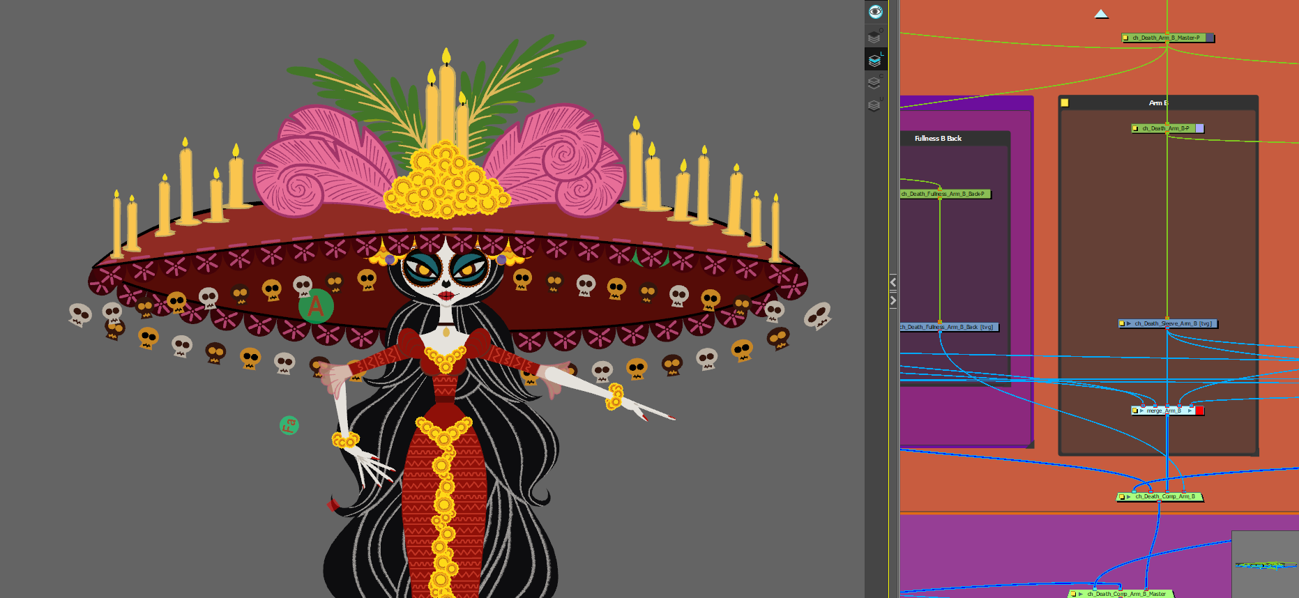Click the right-pointing panel collapse arrow
The height and width of the screenshot is (598, 1299).
pos(893,300)
